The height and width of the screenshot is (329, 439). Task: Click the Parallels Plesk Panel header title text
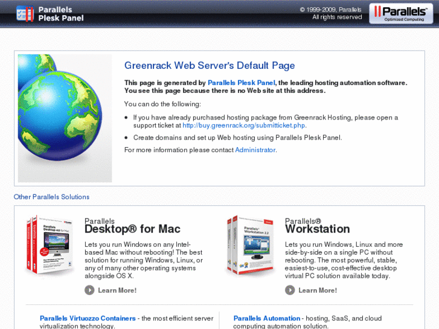[x=61, y=14]
